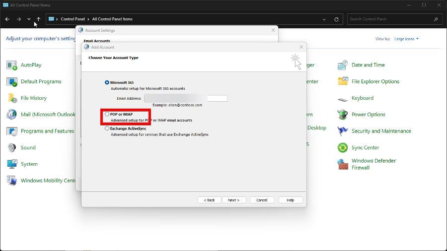This screenshot has width=447, height=251.
Task: Go up one level with Up arrow
Action: tap(38, 19)
